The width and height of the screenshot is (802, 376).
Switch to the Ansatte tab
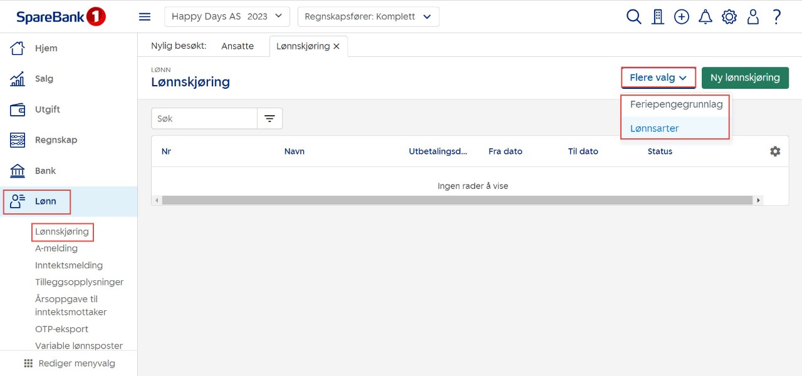click(x=237, y=46)
